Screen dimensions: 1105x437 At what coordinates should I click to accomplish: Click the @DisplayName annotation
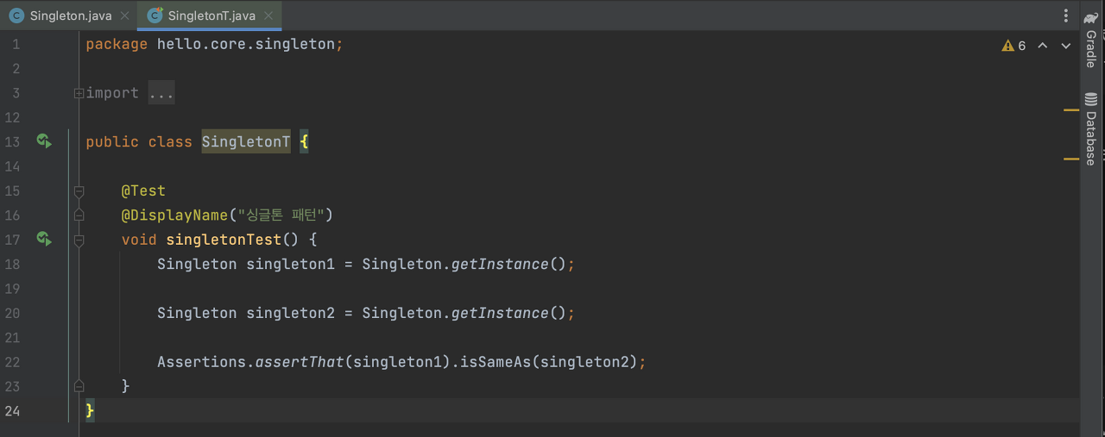175,215
